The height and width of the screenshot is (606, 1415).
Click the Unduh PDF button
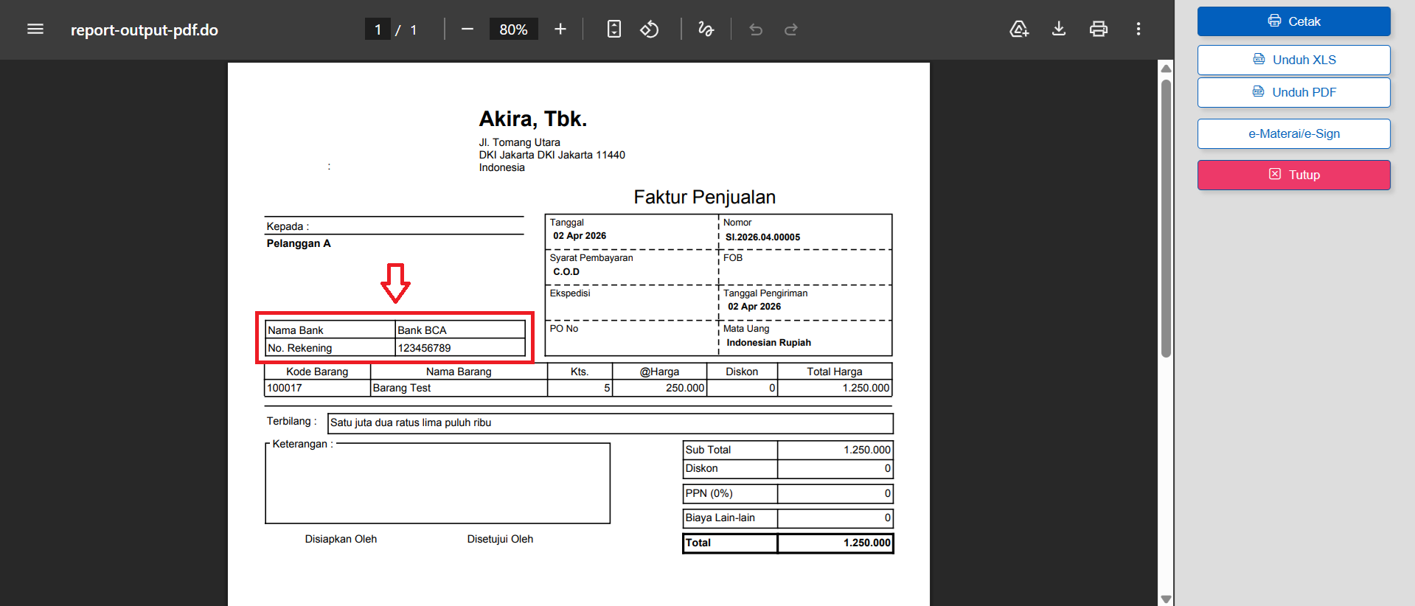1293,92
